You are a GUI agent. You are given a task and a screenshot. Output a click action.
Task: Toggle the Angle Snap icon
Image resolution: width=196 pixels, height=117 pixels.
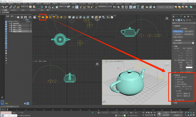click(x=85, y=7)
